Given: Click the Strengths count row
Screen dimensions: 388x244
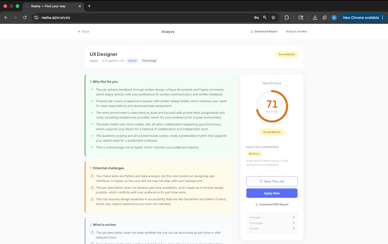Looking at the screenshot, I should click(x=272, y=217).
